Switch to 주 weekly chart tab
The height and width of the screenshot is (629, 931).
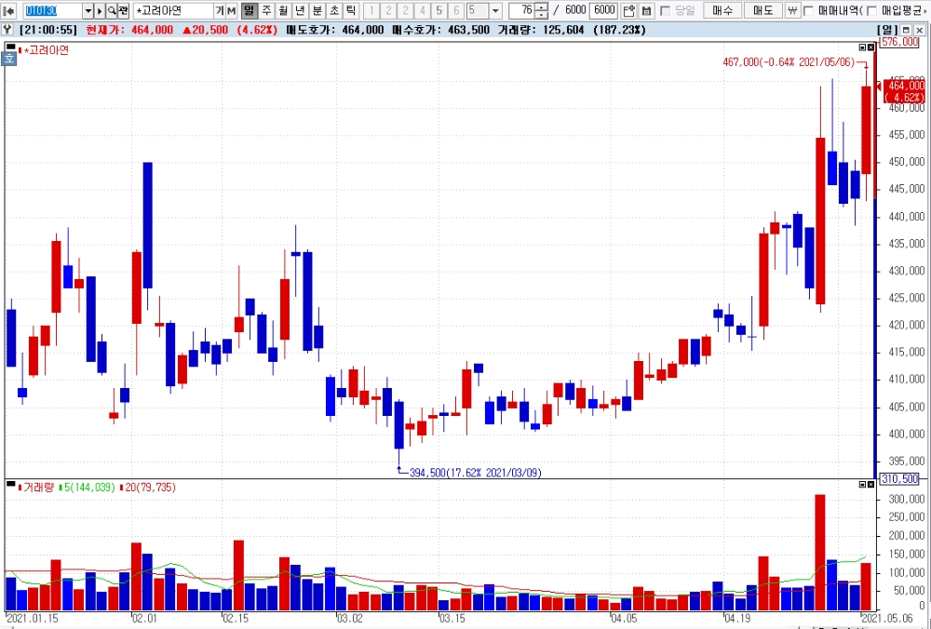coord(266,10)
